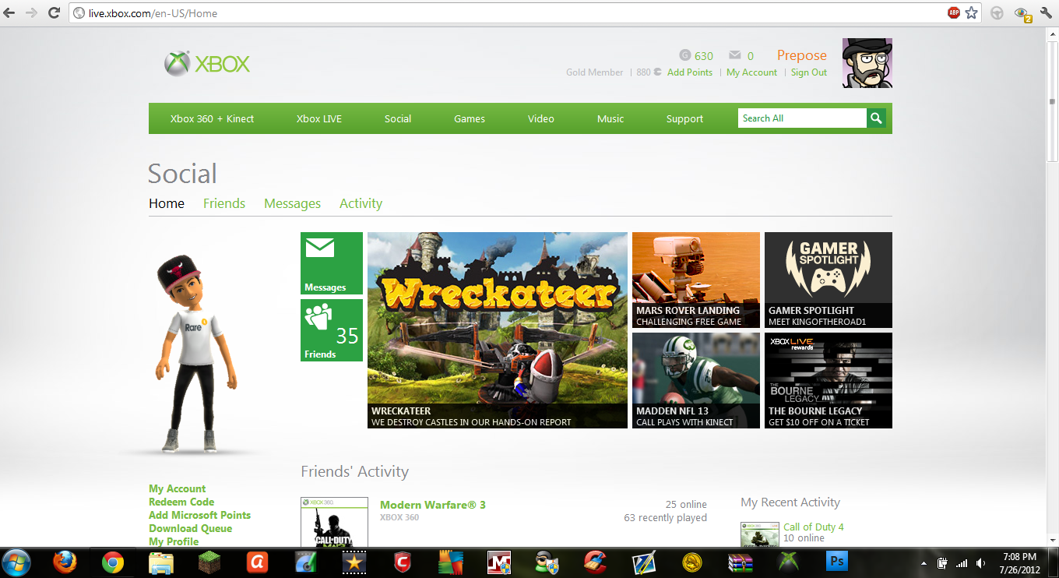
Task: Click the Prepose gamertag name
Action: tap(802, 55)
